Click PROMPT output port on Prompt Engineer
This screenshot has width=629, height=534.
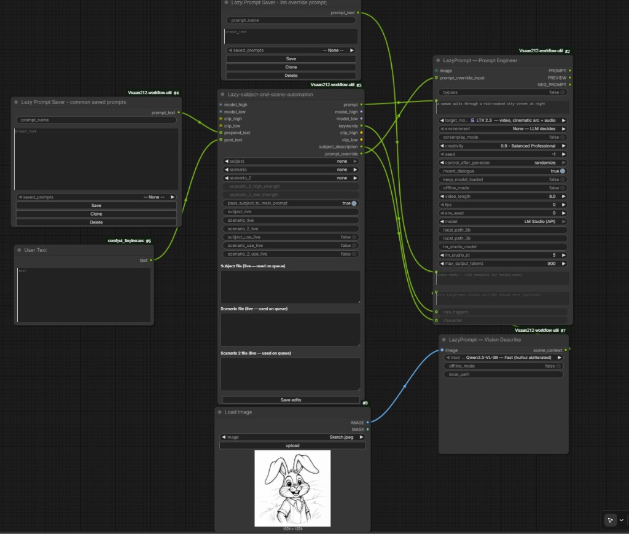tap(569, 71)
